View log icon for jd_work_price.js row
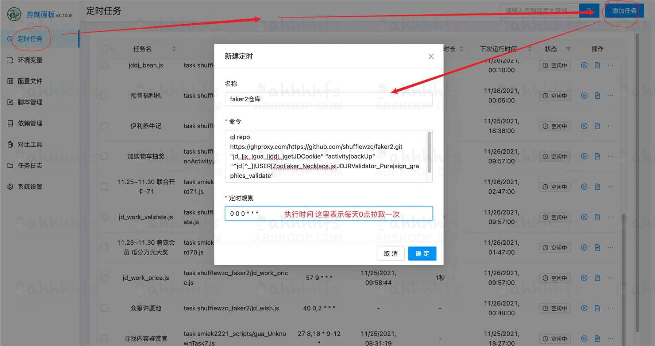The height and width of the screenshot is (346, 655). coord(597,278)
